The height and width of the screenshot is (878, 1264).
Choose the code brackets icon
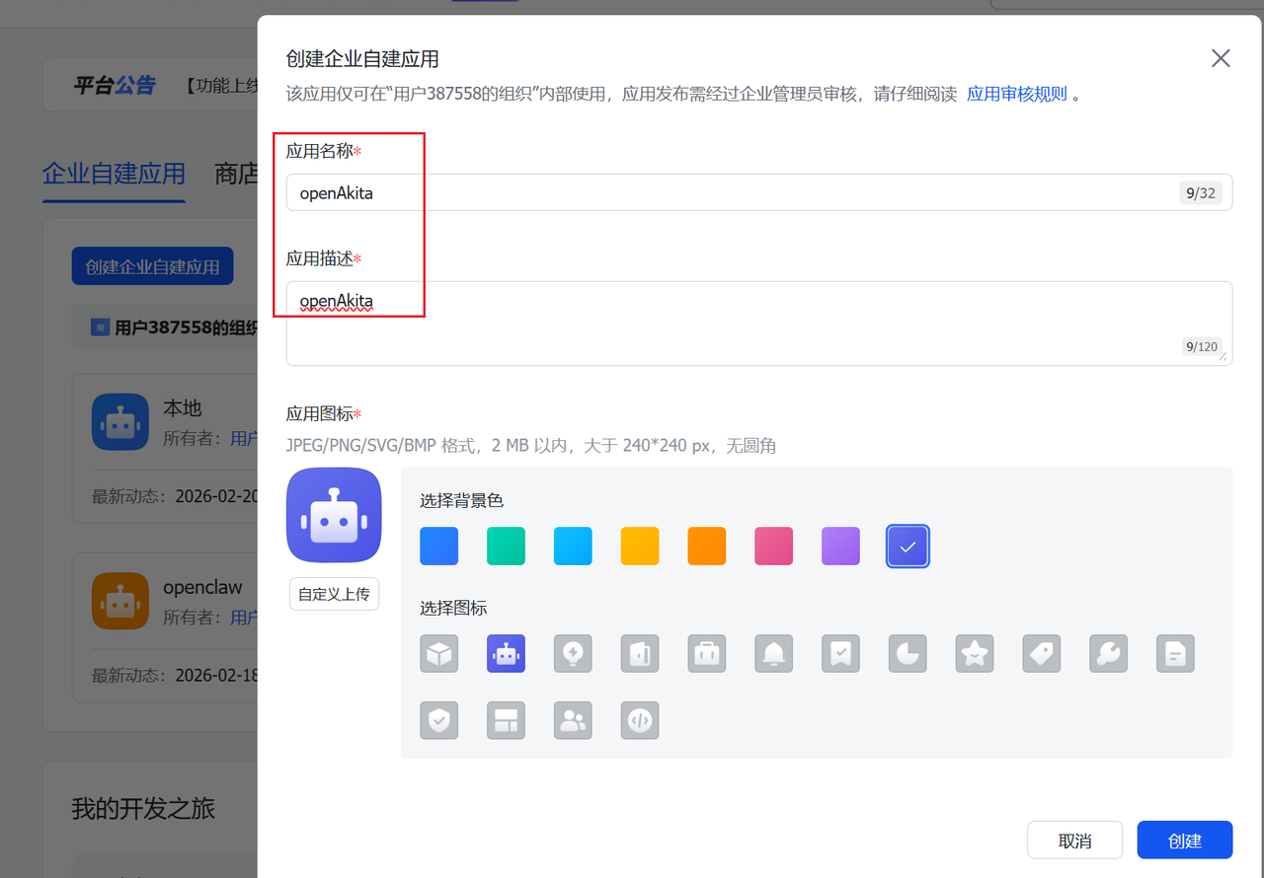click(640, 720)
